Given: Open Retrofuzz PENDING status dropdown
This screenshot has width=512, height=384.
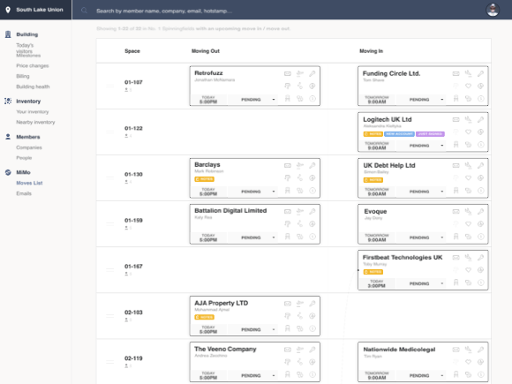Looking at the screenshot, I should click(x=252, y=100).
